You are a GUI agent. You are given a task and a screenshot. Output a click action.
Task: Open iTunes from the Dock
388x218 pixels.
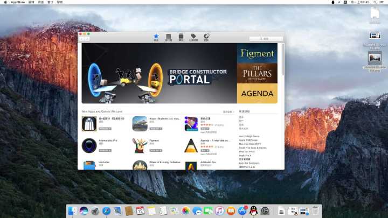coord(219,211)
